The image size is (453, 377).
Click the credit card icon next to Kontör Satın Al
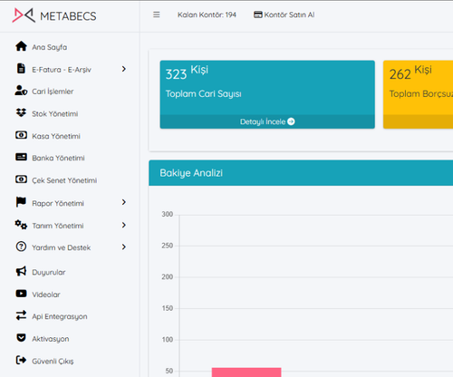tap(258, 14)
